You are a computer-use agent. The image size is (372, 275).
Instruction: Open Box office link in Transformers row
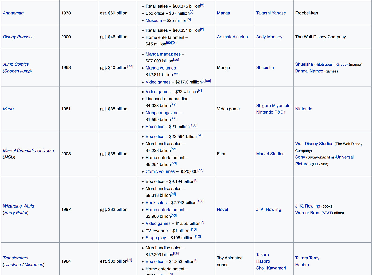(x=155, y=262)
